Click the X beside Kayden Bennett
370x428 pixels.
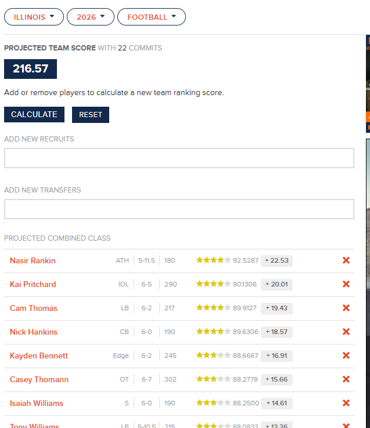[x=346, y=356]
